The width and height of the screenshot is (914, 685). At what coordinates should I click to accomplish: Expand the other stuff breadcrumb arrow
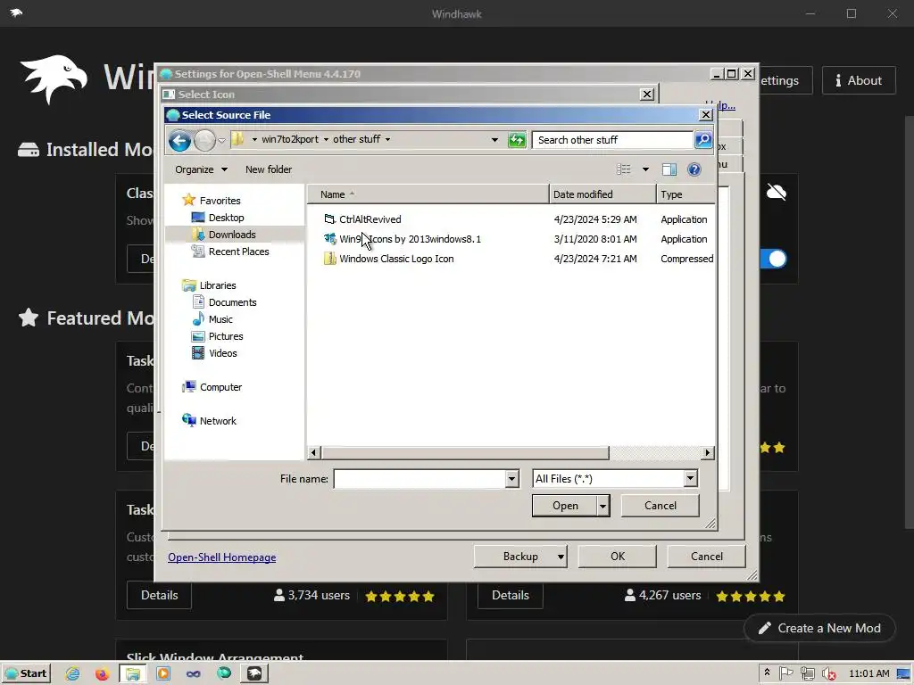pos(387,140)
